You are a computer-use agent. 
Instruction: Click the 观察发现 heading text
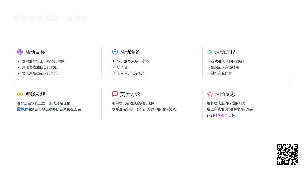pyautogui.click(x=35, y=94)
